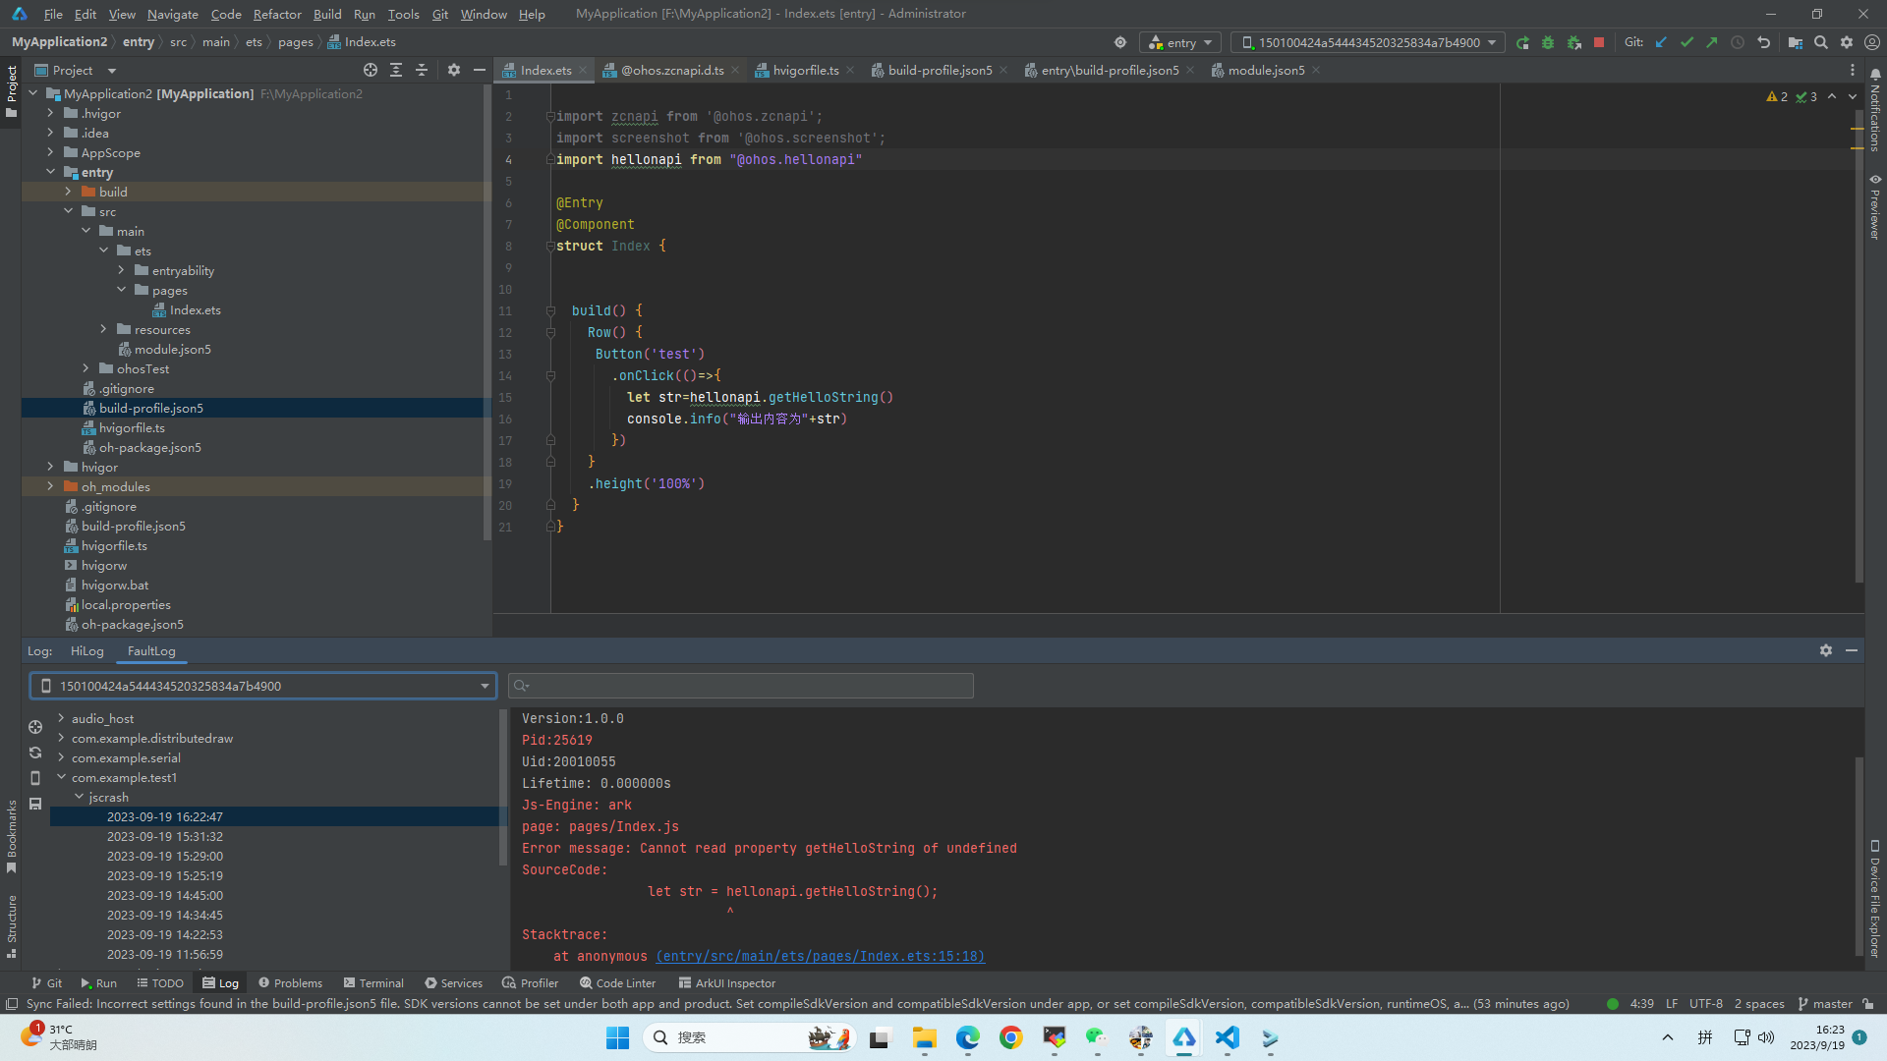This screenshot has width=1887, height=1061.
Task: Expand the hvigor folder
Action: (50, 467)
